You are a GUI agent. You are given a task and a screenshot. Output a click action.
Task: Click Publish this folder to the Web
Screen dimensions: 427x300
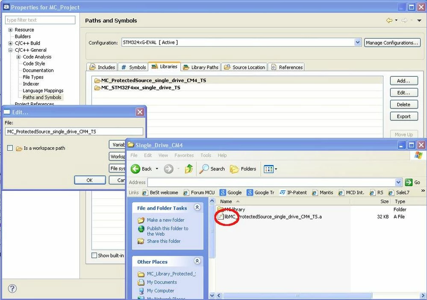point(168,231)
